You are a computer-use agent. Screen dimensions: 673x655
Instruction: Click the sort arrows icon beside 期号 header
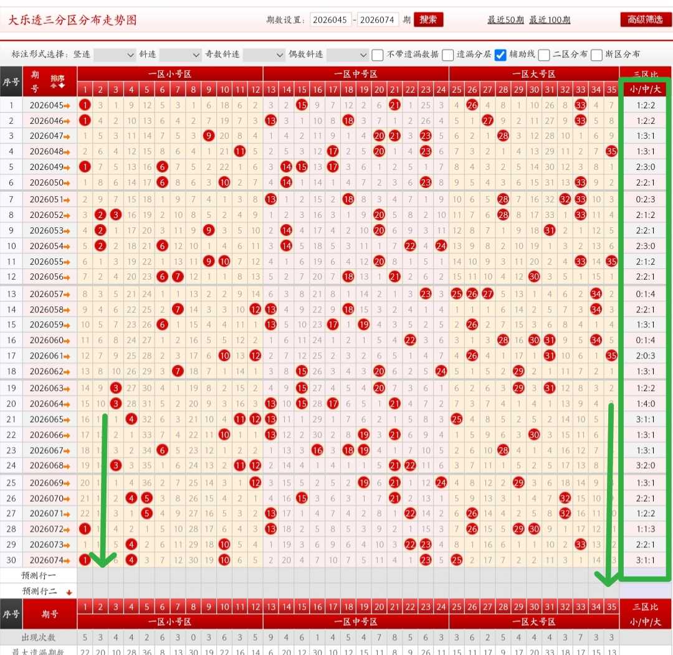[57, 82]
